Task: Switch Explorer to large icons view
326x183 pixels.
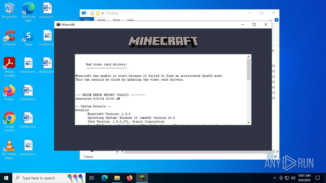Action: coord(275,157)
